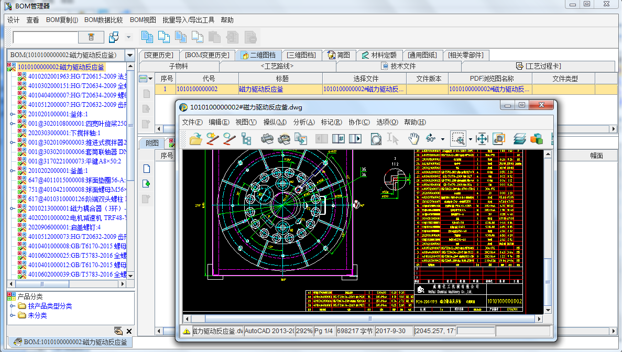622x352 pixels.
Task: Click the print preview icon in viewer
Action: pyautogui.click(x=283, y=139)
